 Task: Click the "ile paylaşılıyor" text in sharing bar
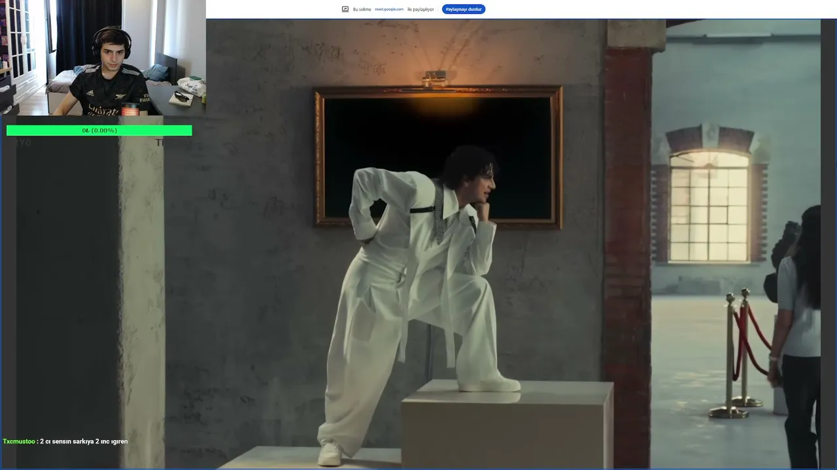coord(420,9)
